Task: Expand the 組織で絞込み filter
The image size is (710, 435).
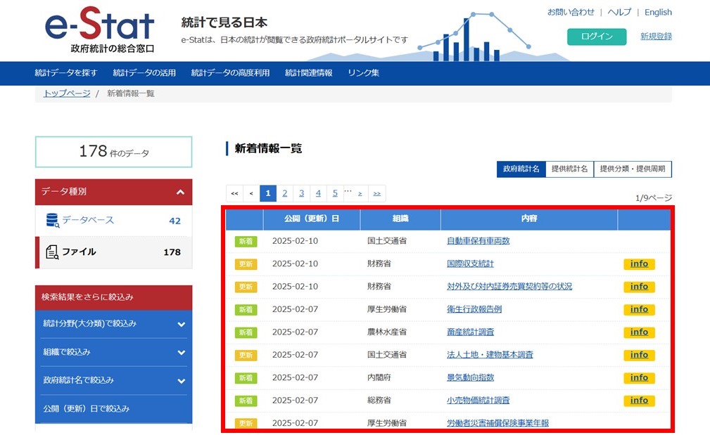Action: pyautogui.click(x=181, y=352)
